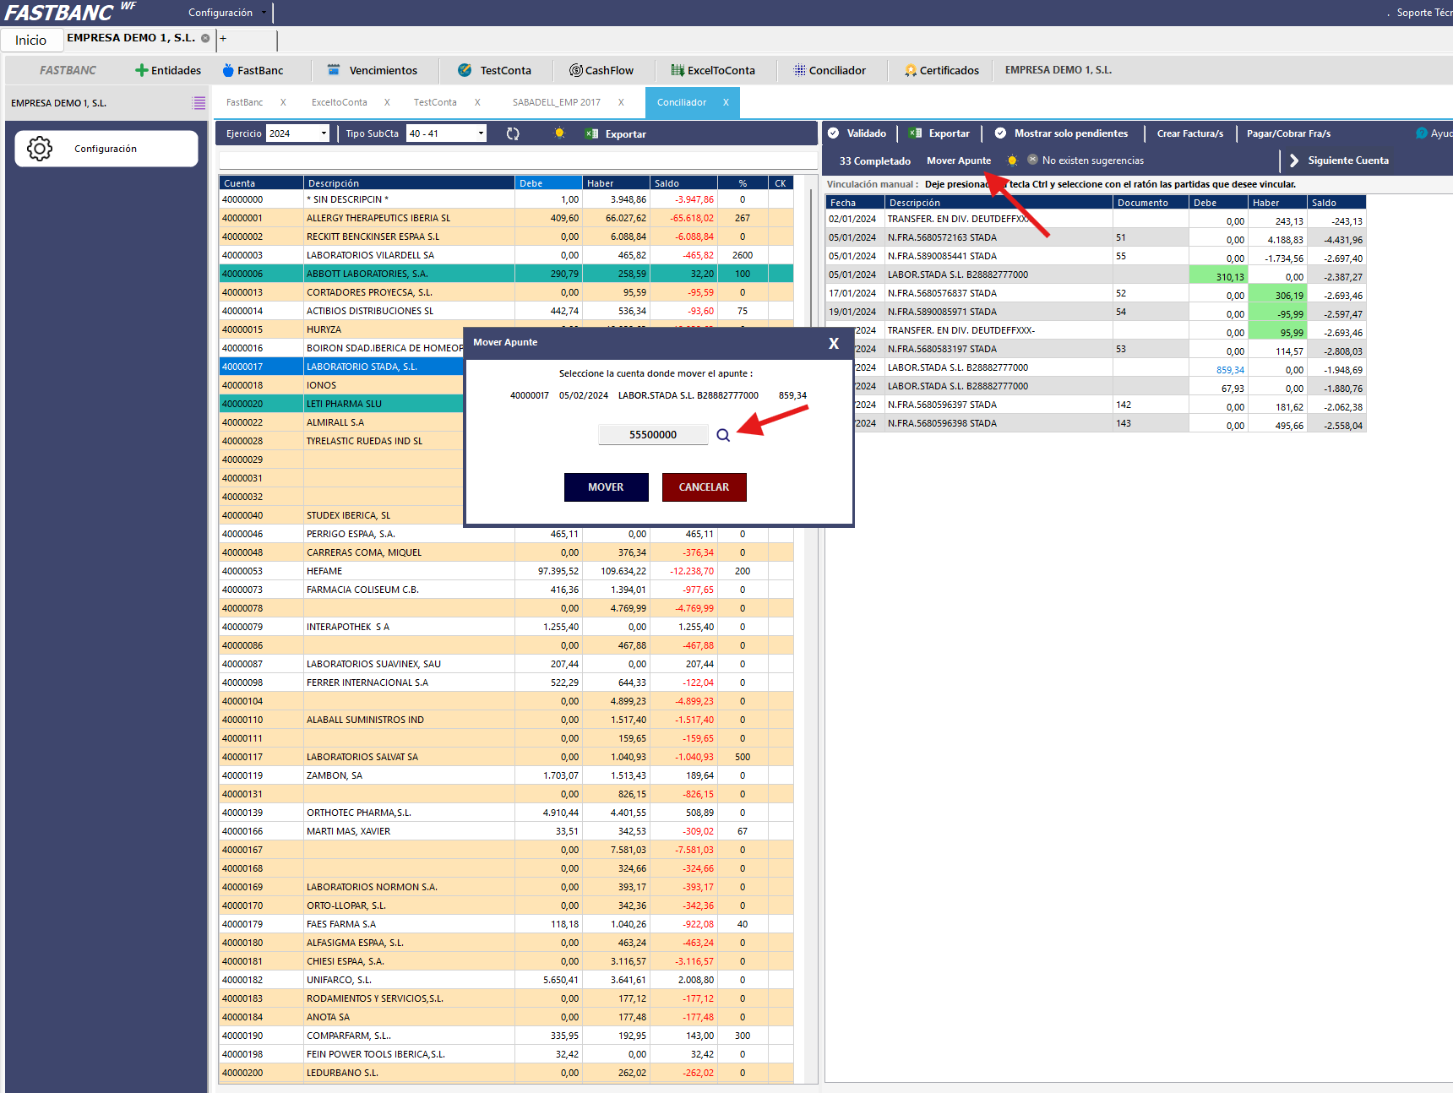The image size is (1453, 1093).
Task: Open the Certificados toolbar icon
Action: click(x=911, y=70)
